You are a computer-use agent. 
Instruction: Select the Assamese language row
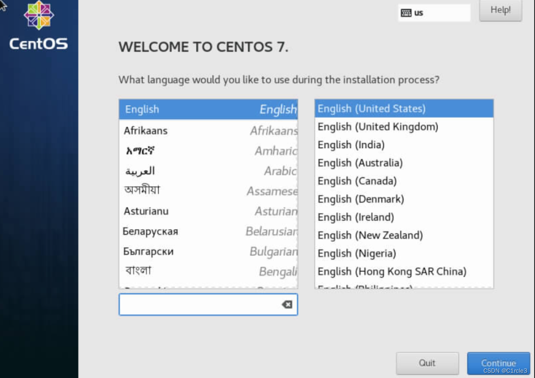[208, 191]
